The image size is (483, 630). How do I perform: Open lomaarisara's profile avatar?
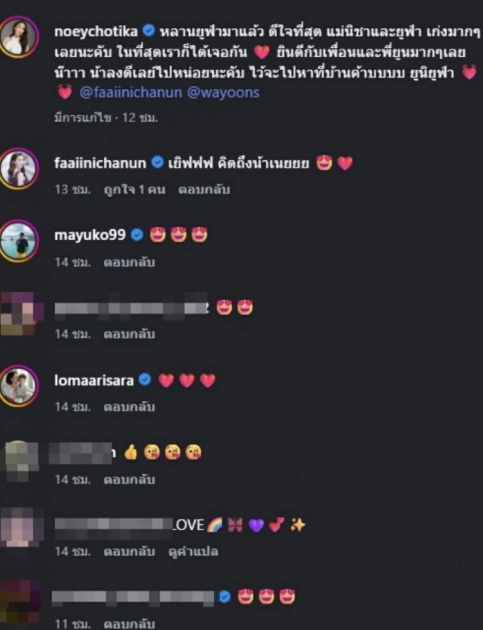coord(19,386)
